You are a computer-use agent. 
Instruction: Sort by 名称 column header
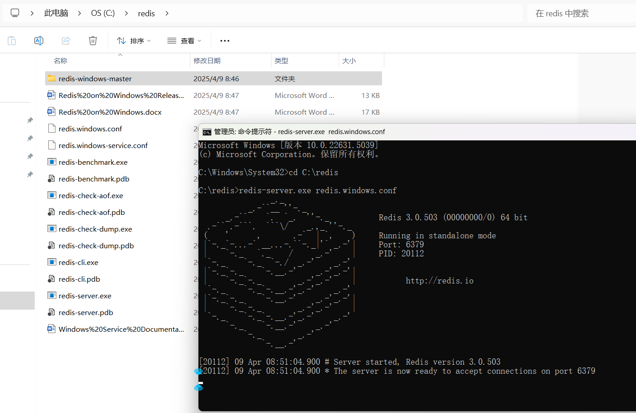pyautogui.click(x=60, y=60)
